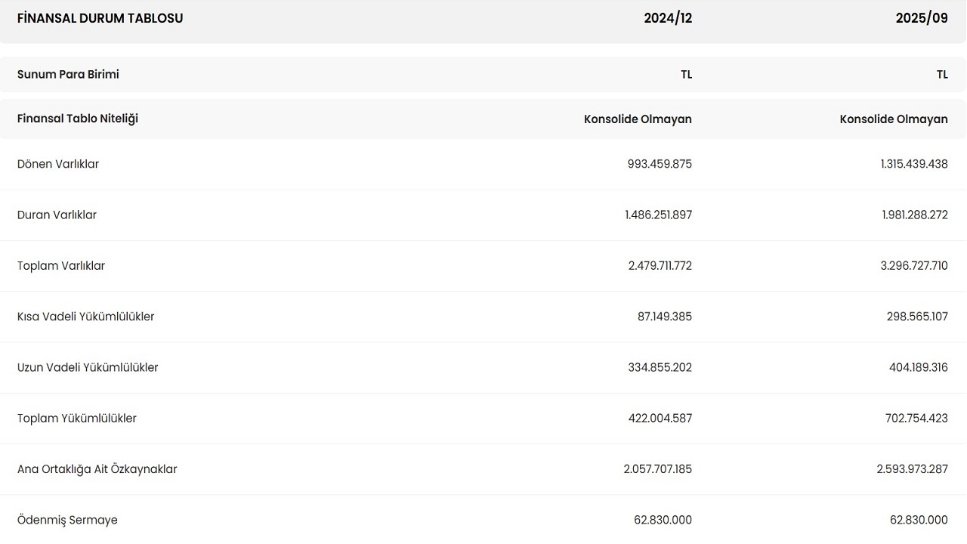Image resolution: width=967 pixels, height=544 pixels.
Task: Click the Finansal Tablo Niteliği row label
Action: click(78, 119)
